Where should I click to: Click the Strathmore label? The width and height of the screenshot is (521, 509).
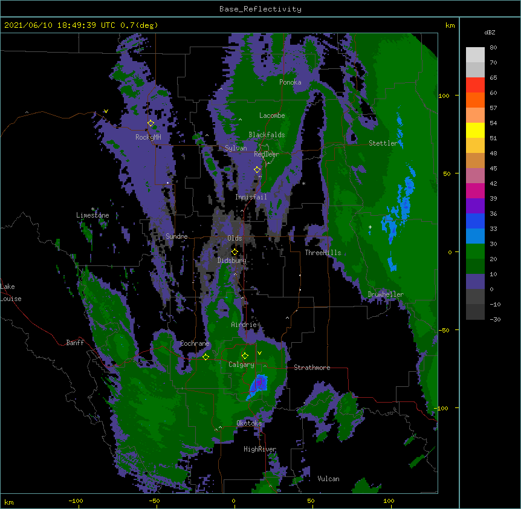pyautogui.click(x=312, y=368)
